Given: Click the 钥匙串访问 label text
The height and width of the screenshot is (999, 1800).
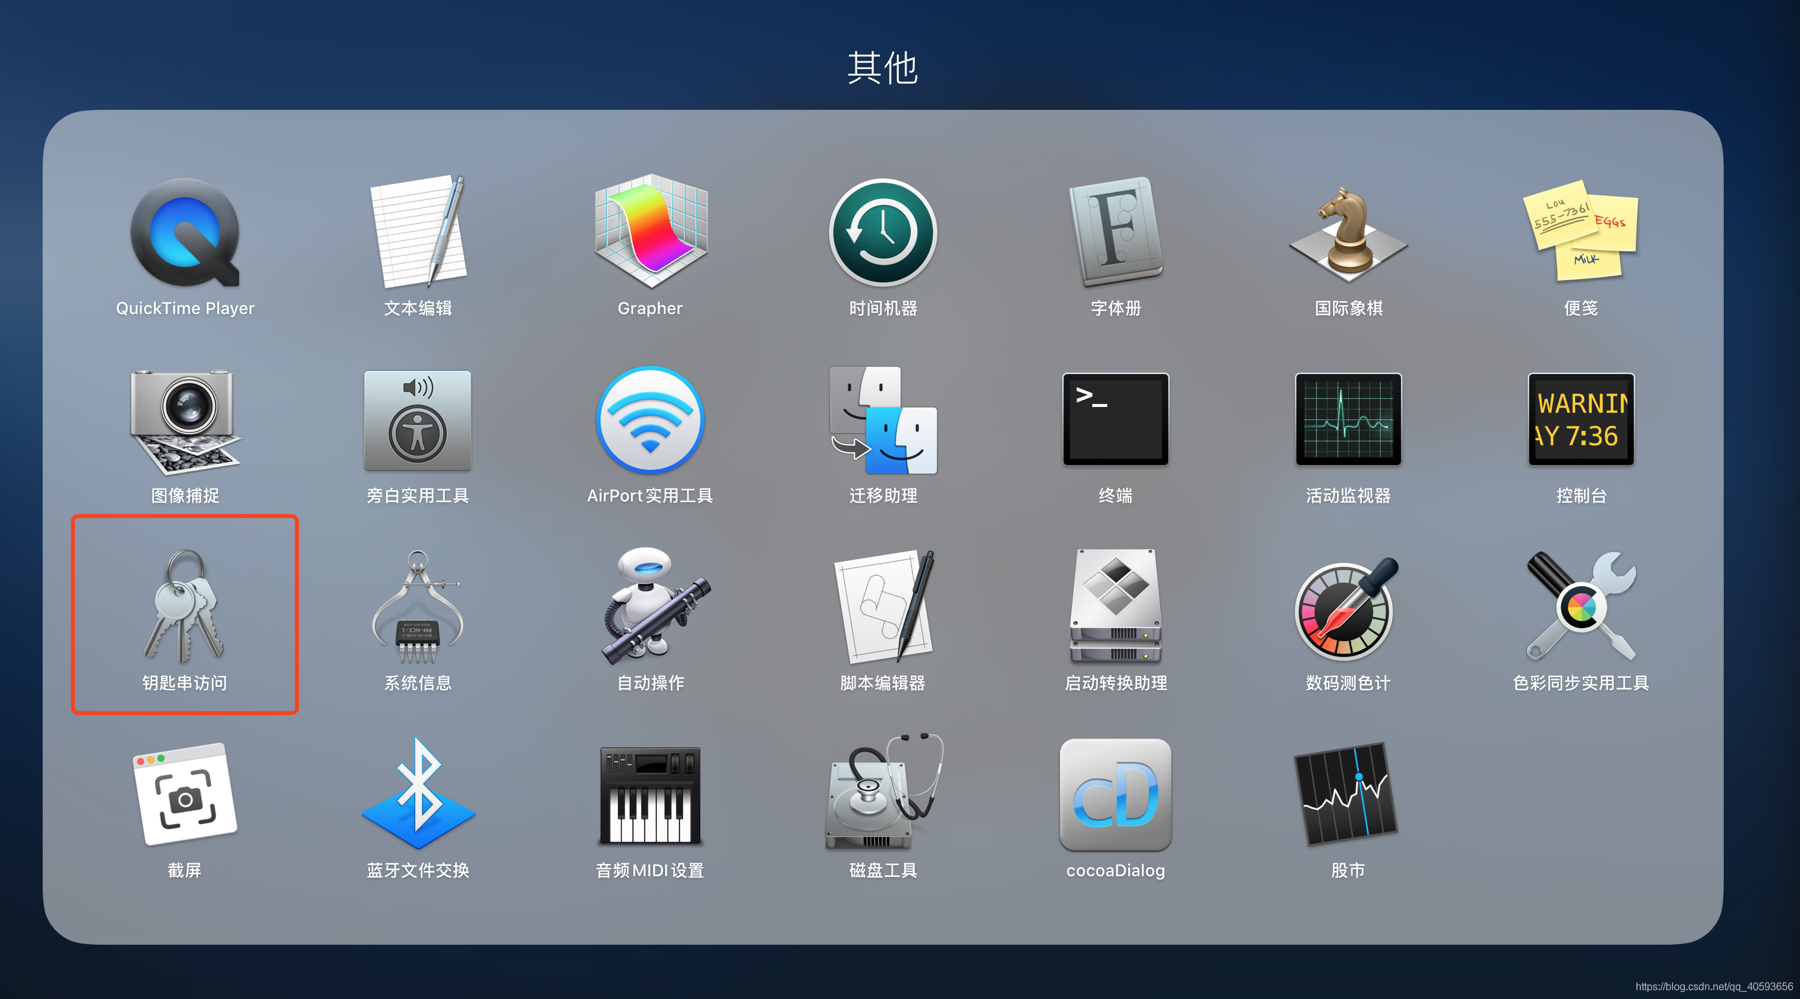Looking at the screenshot, I should click(184, 683).
